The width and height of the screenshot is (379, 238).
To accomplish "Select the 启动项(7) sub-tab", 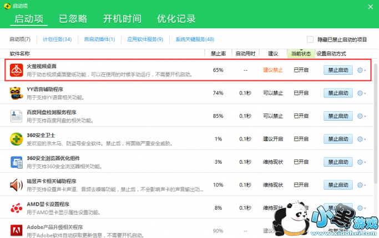I will tap(20, 39).
